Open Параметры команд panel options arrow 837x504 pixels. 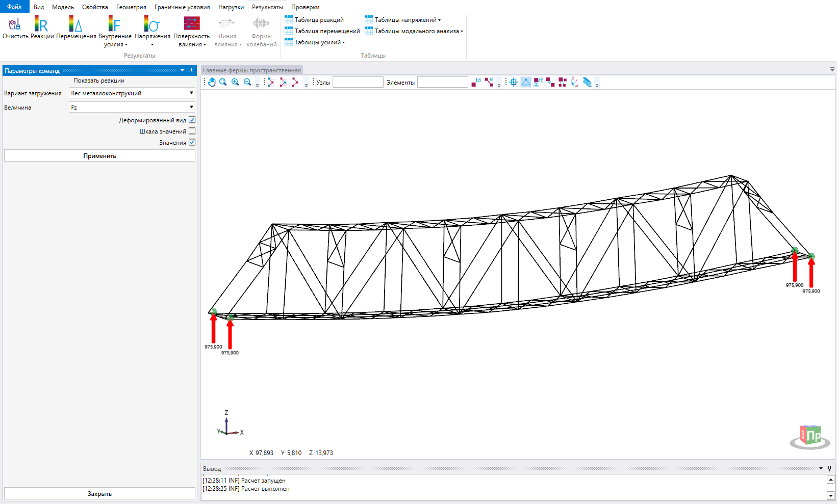coord(182,71)
